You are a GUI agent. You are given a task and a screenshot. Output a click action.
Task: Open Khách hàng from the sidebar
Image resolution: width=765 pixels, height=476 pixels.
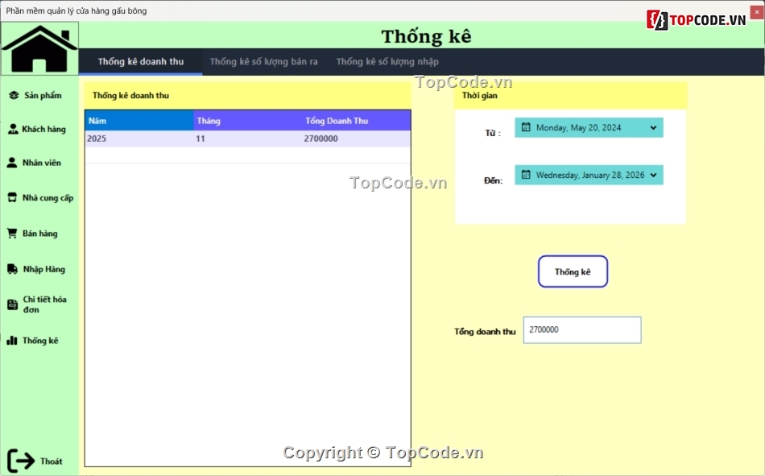14,128
